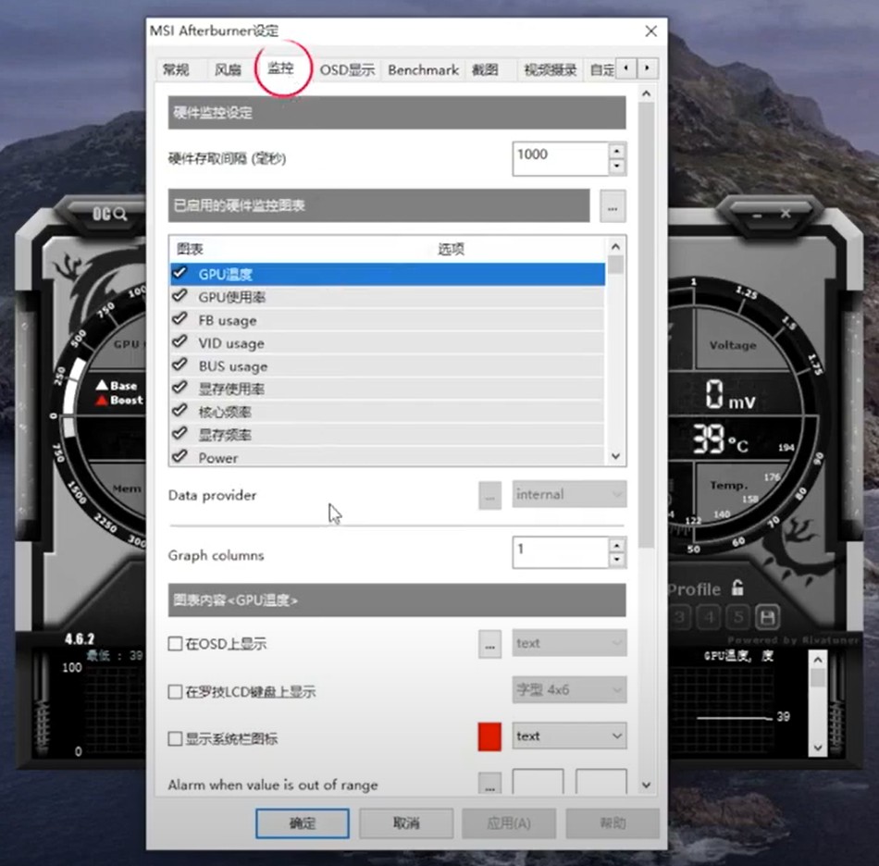Enable 在罗技LCD键盘上显示 checkbox
This screenshot has height=866, width=879.
[175, 691]
